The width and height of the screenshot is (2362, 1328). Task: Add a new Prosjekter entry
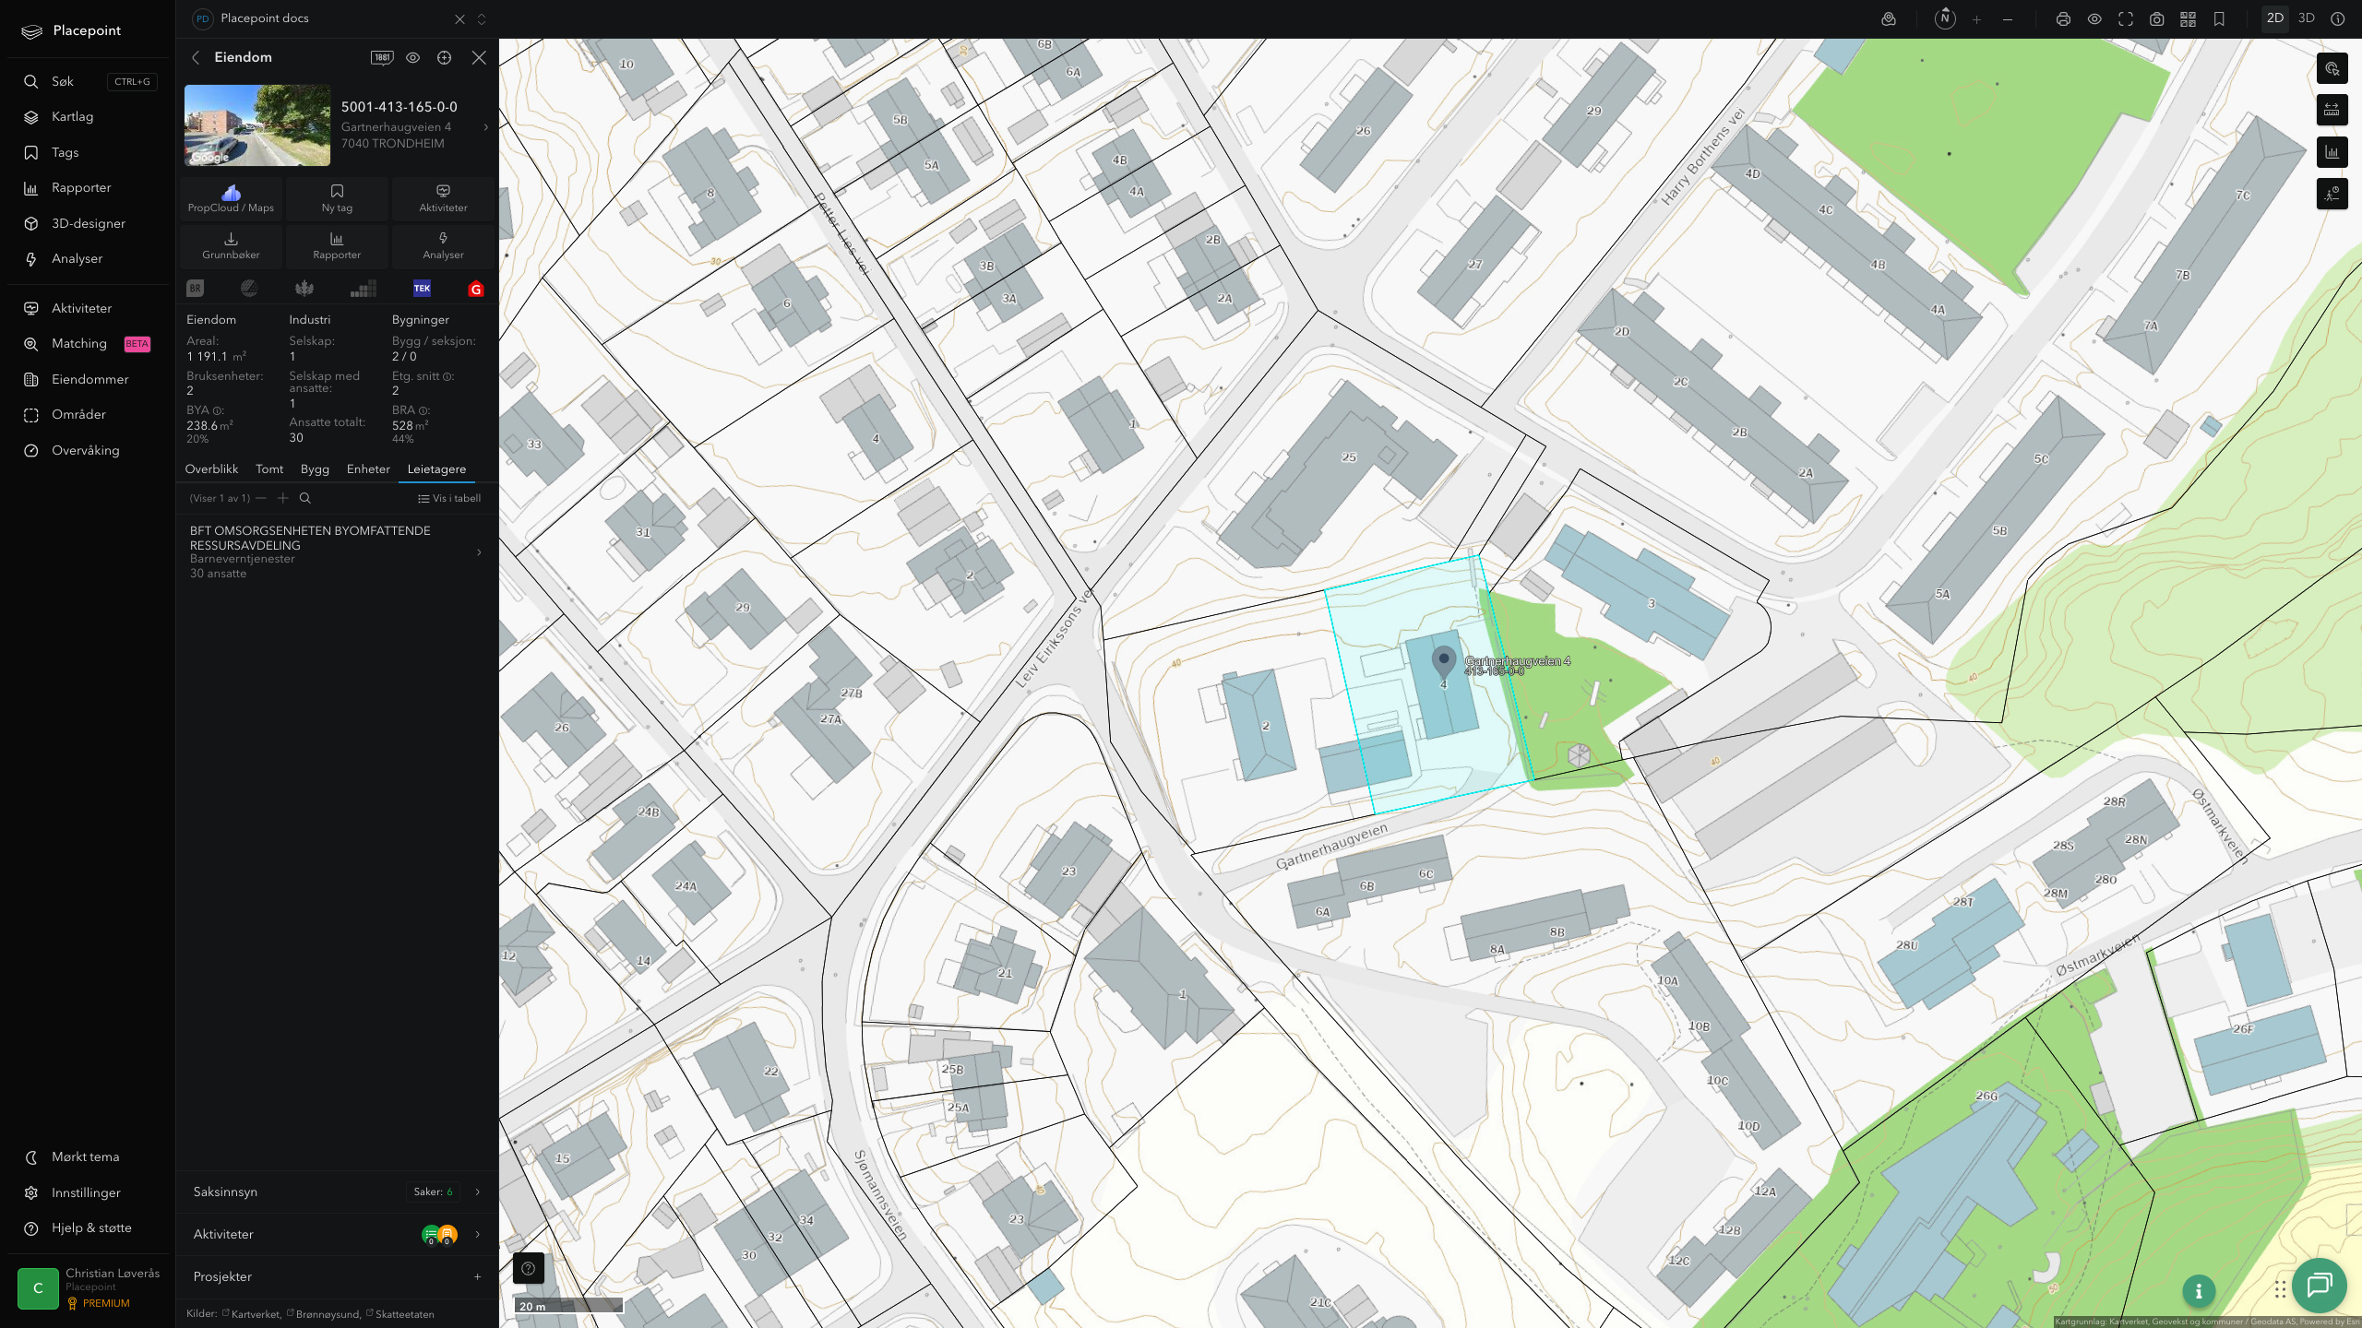point(477,1277)
